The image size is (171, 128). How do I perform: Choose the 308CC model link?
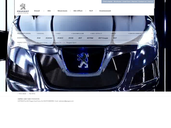60,38
